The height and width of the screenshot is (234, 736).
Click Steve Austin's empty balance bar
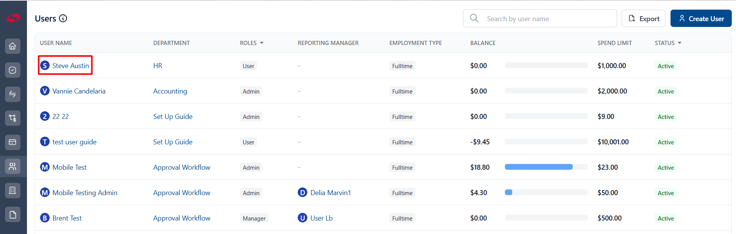(546, 65)
